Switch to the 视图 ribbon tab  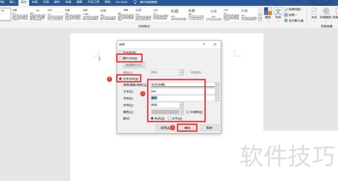coord(79,2)
